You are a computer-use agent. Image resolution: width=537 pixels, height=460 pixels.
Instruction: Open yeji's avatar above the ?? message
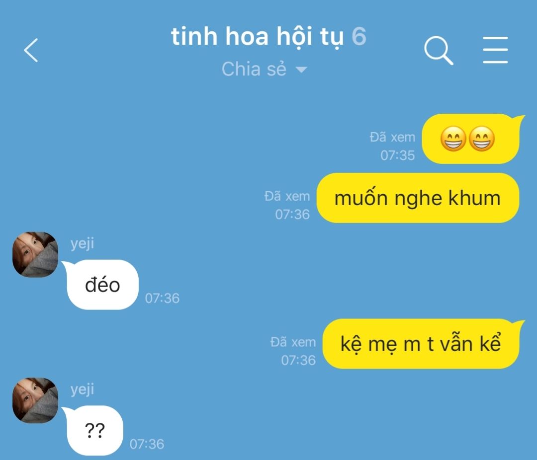[35, 400]
